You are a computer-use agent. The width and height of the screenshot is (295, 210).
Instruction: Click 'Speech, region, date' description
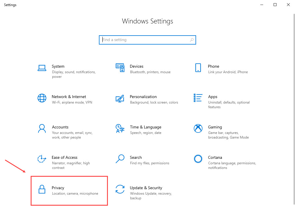[x=145, y=133]
